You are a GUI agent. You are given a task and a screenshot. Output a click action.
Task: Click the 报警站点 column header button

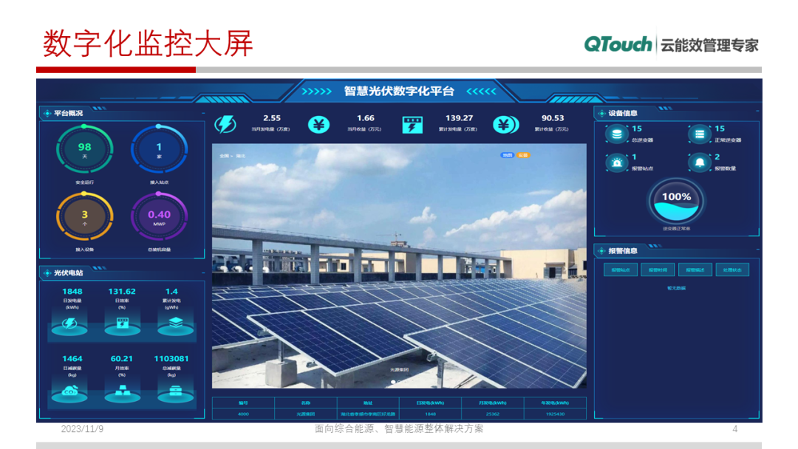click(x=621, y=270)
